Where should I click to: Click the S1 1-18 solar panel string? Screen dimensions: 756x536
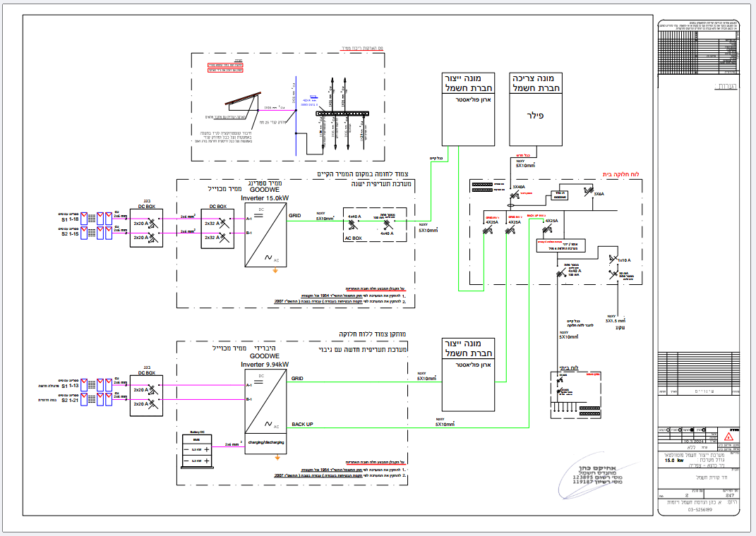95,217
